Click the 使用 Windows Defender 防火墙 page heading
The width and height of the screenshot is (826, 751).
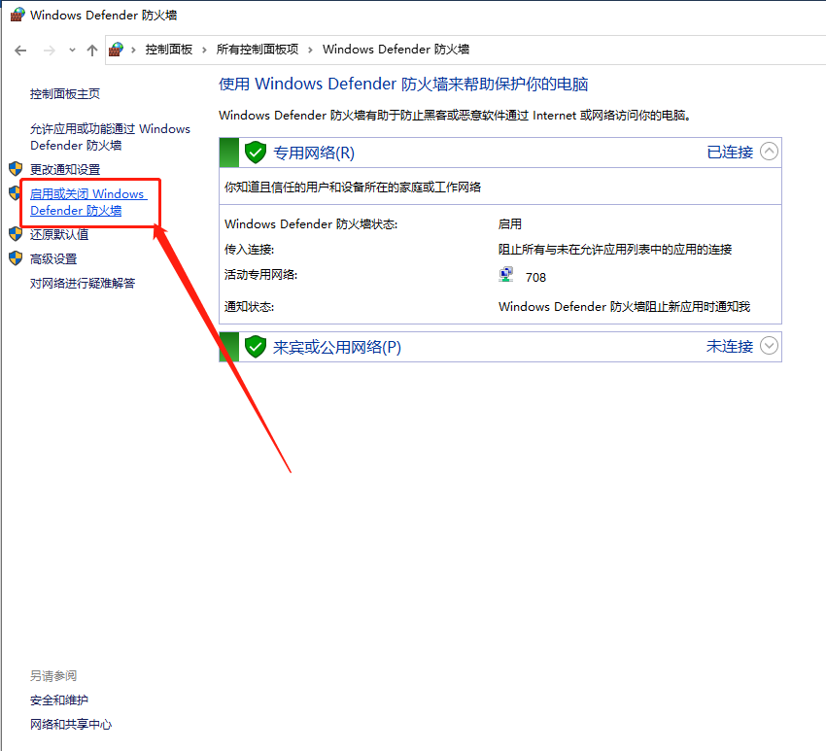click(403, 85)
